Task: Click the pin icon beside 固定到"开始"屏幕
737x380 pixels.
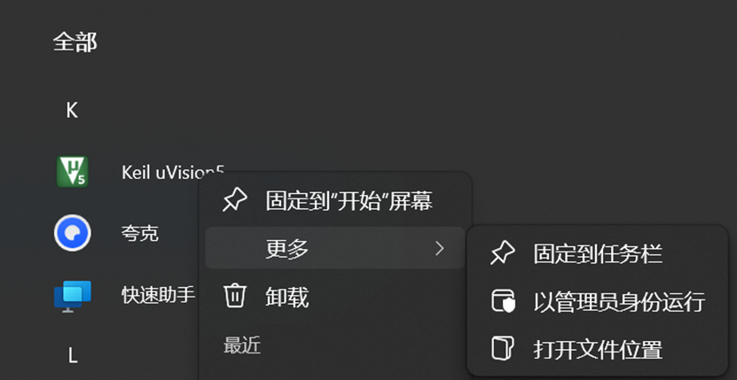Action: pos(234,201)
